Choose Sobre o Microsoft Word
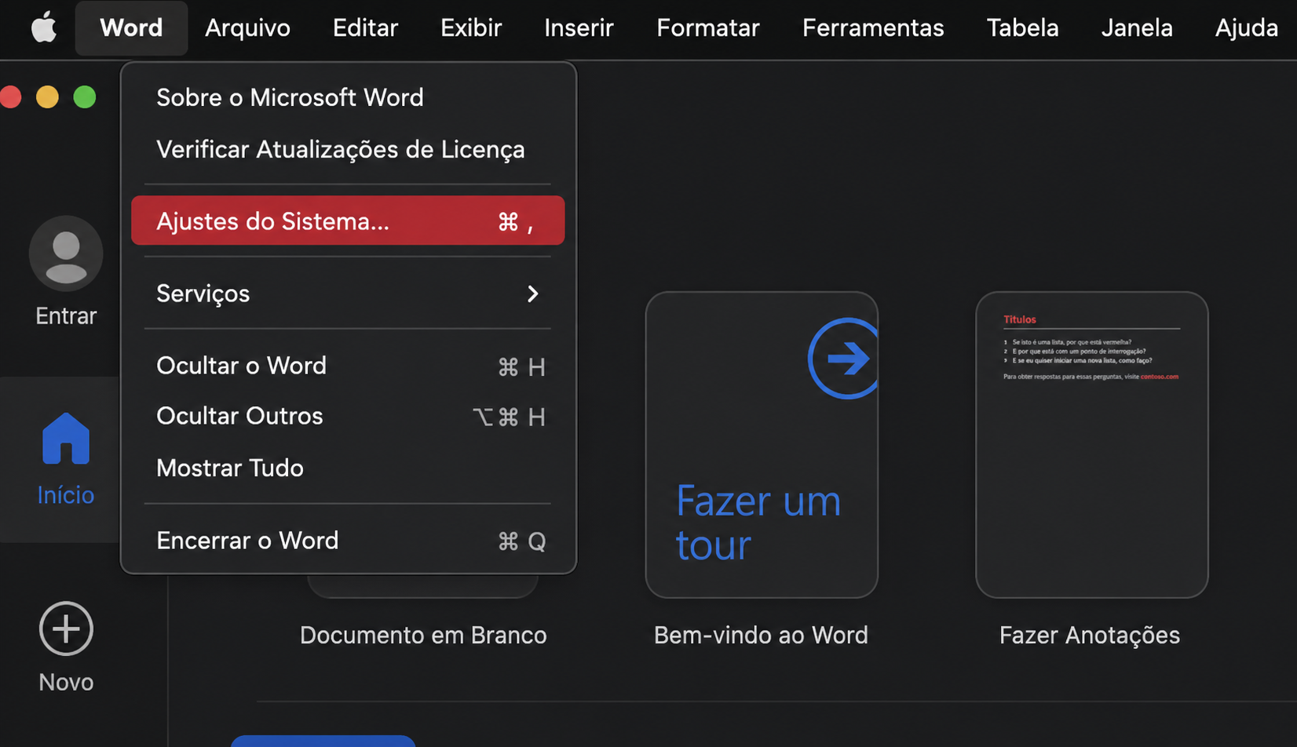The image size is (1297, 747). click(348, 97)
